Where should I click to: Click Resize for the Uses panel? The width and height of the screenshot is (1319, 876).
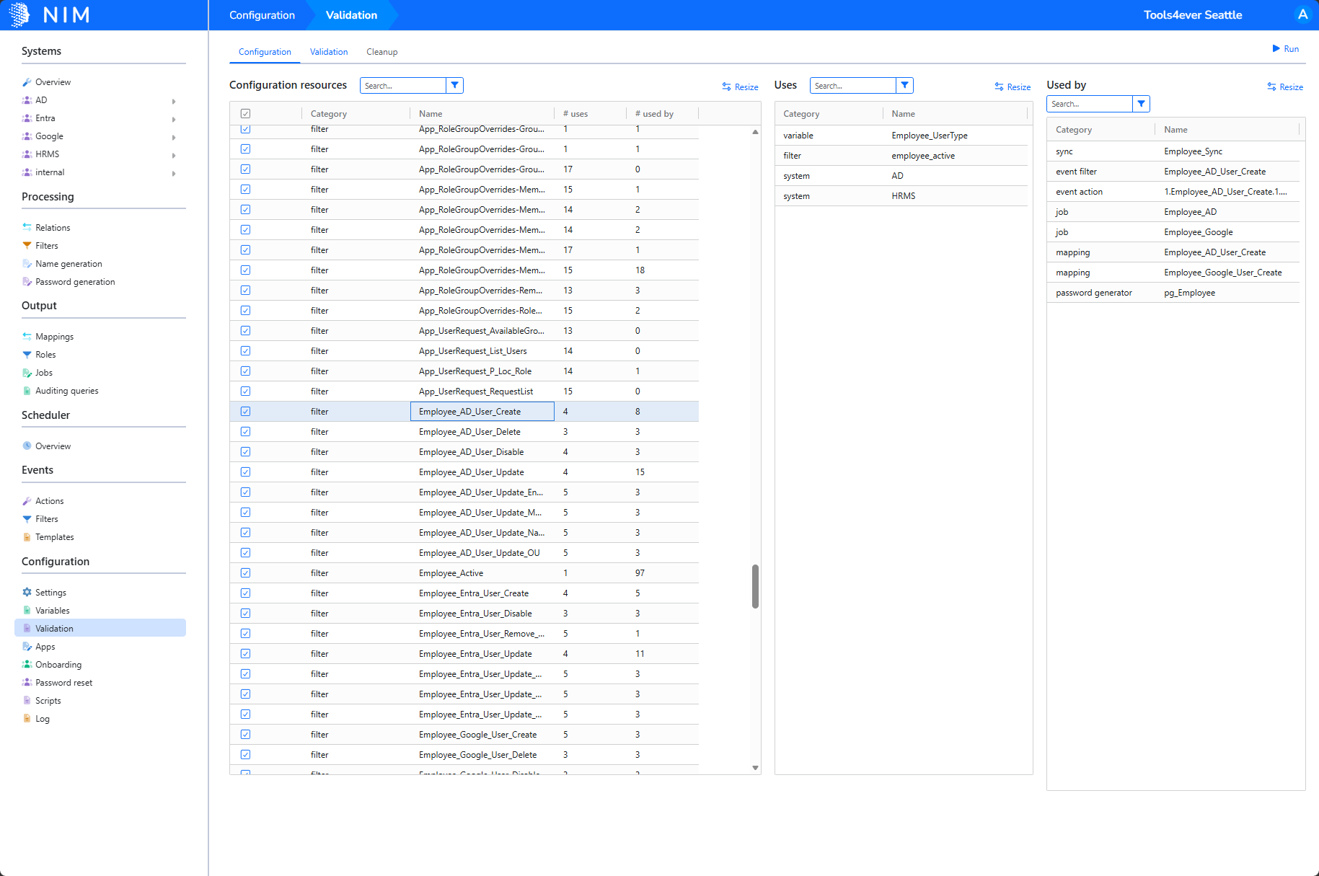pos(1013,87)
